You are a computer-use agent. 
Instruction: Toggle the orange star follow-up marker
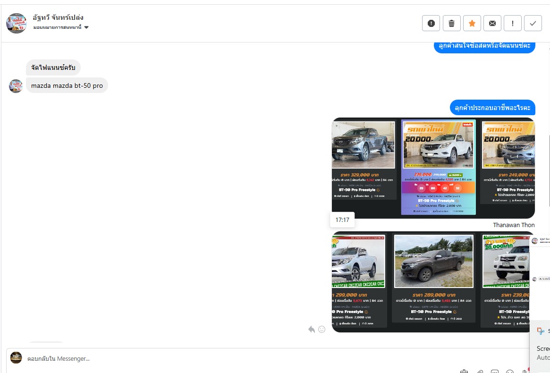coord(472,24)
